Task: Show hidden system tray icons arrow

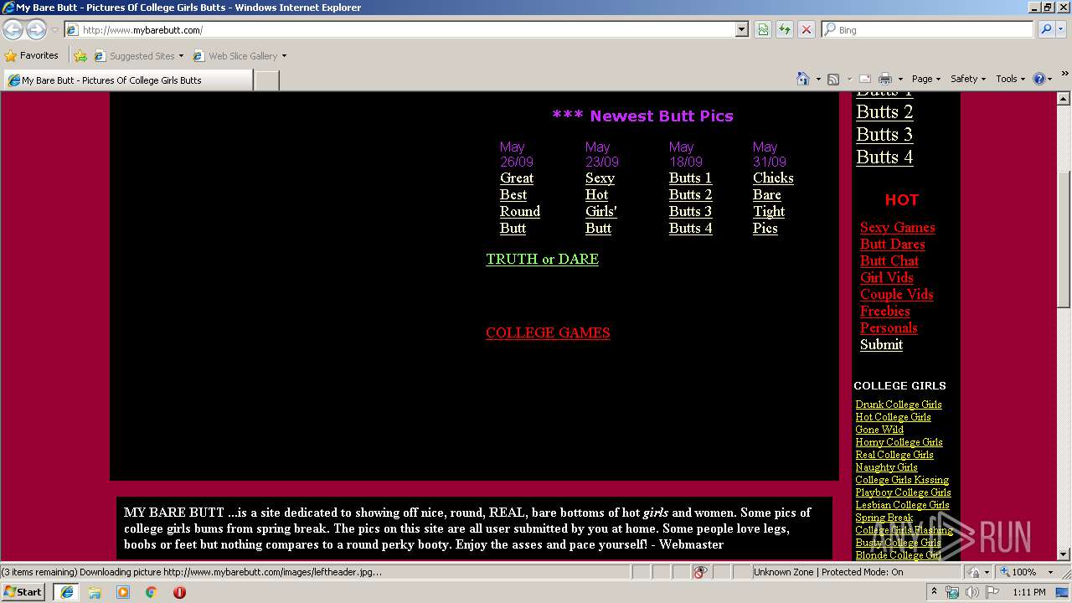Action: pyautogui.click(x=934, y=591)
